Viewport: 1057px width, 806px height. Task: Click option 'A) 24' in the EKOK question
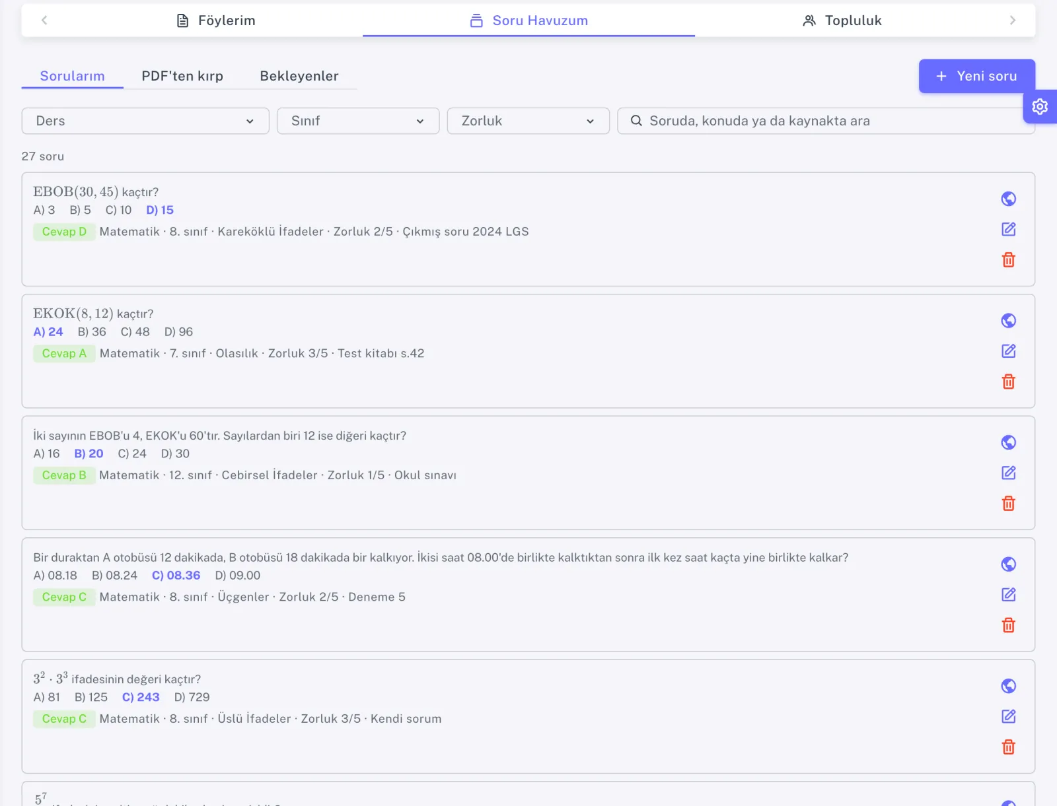48,332
